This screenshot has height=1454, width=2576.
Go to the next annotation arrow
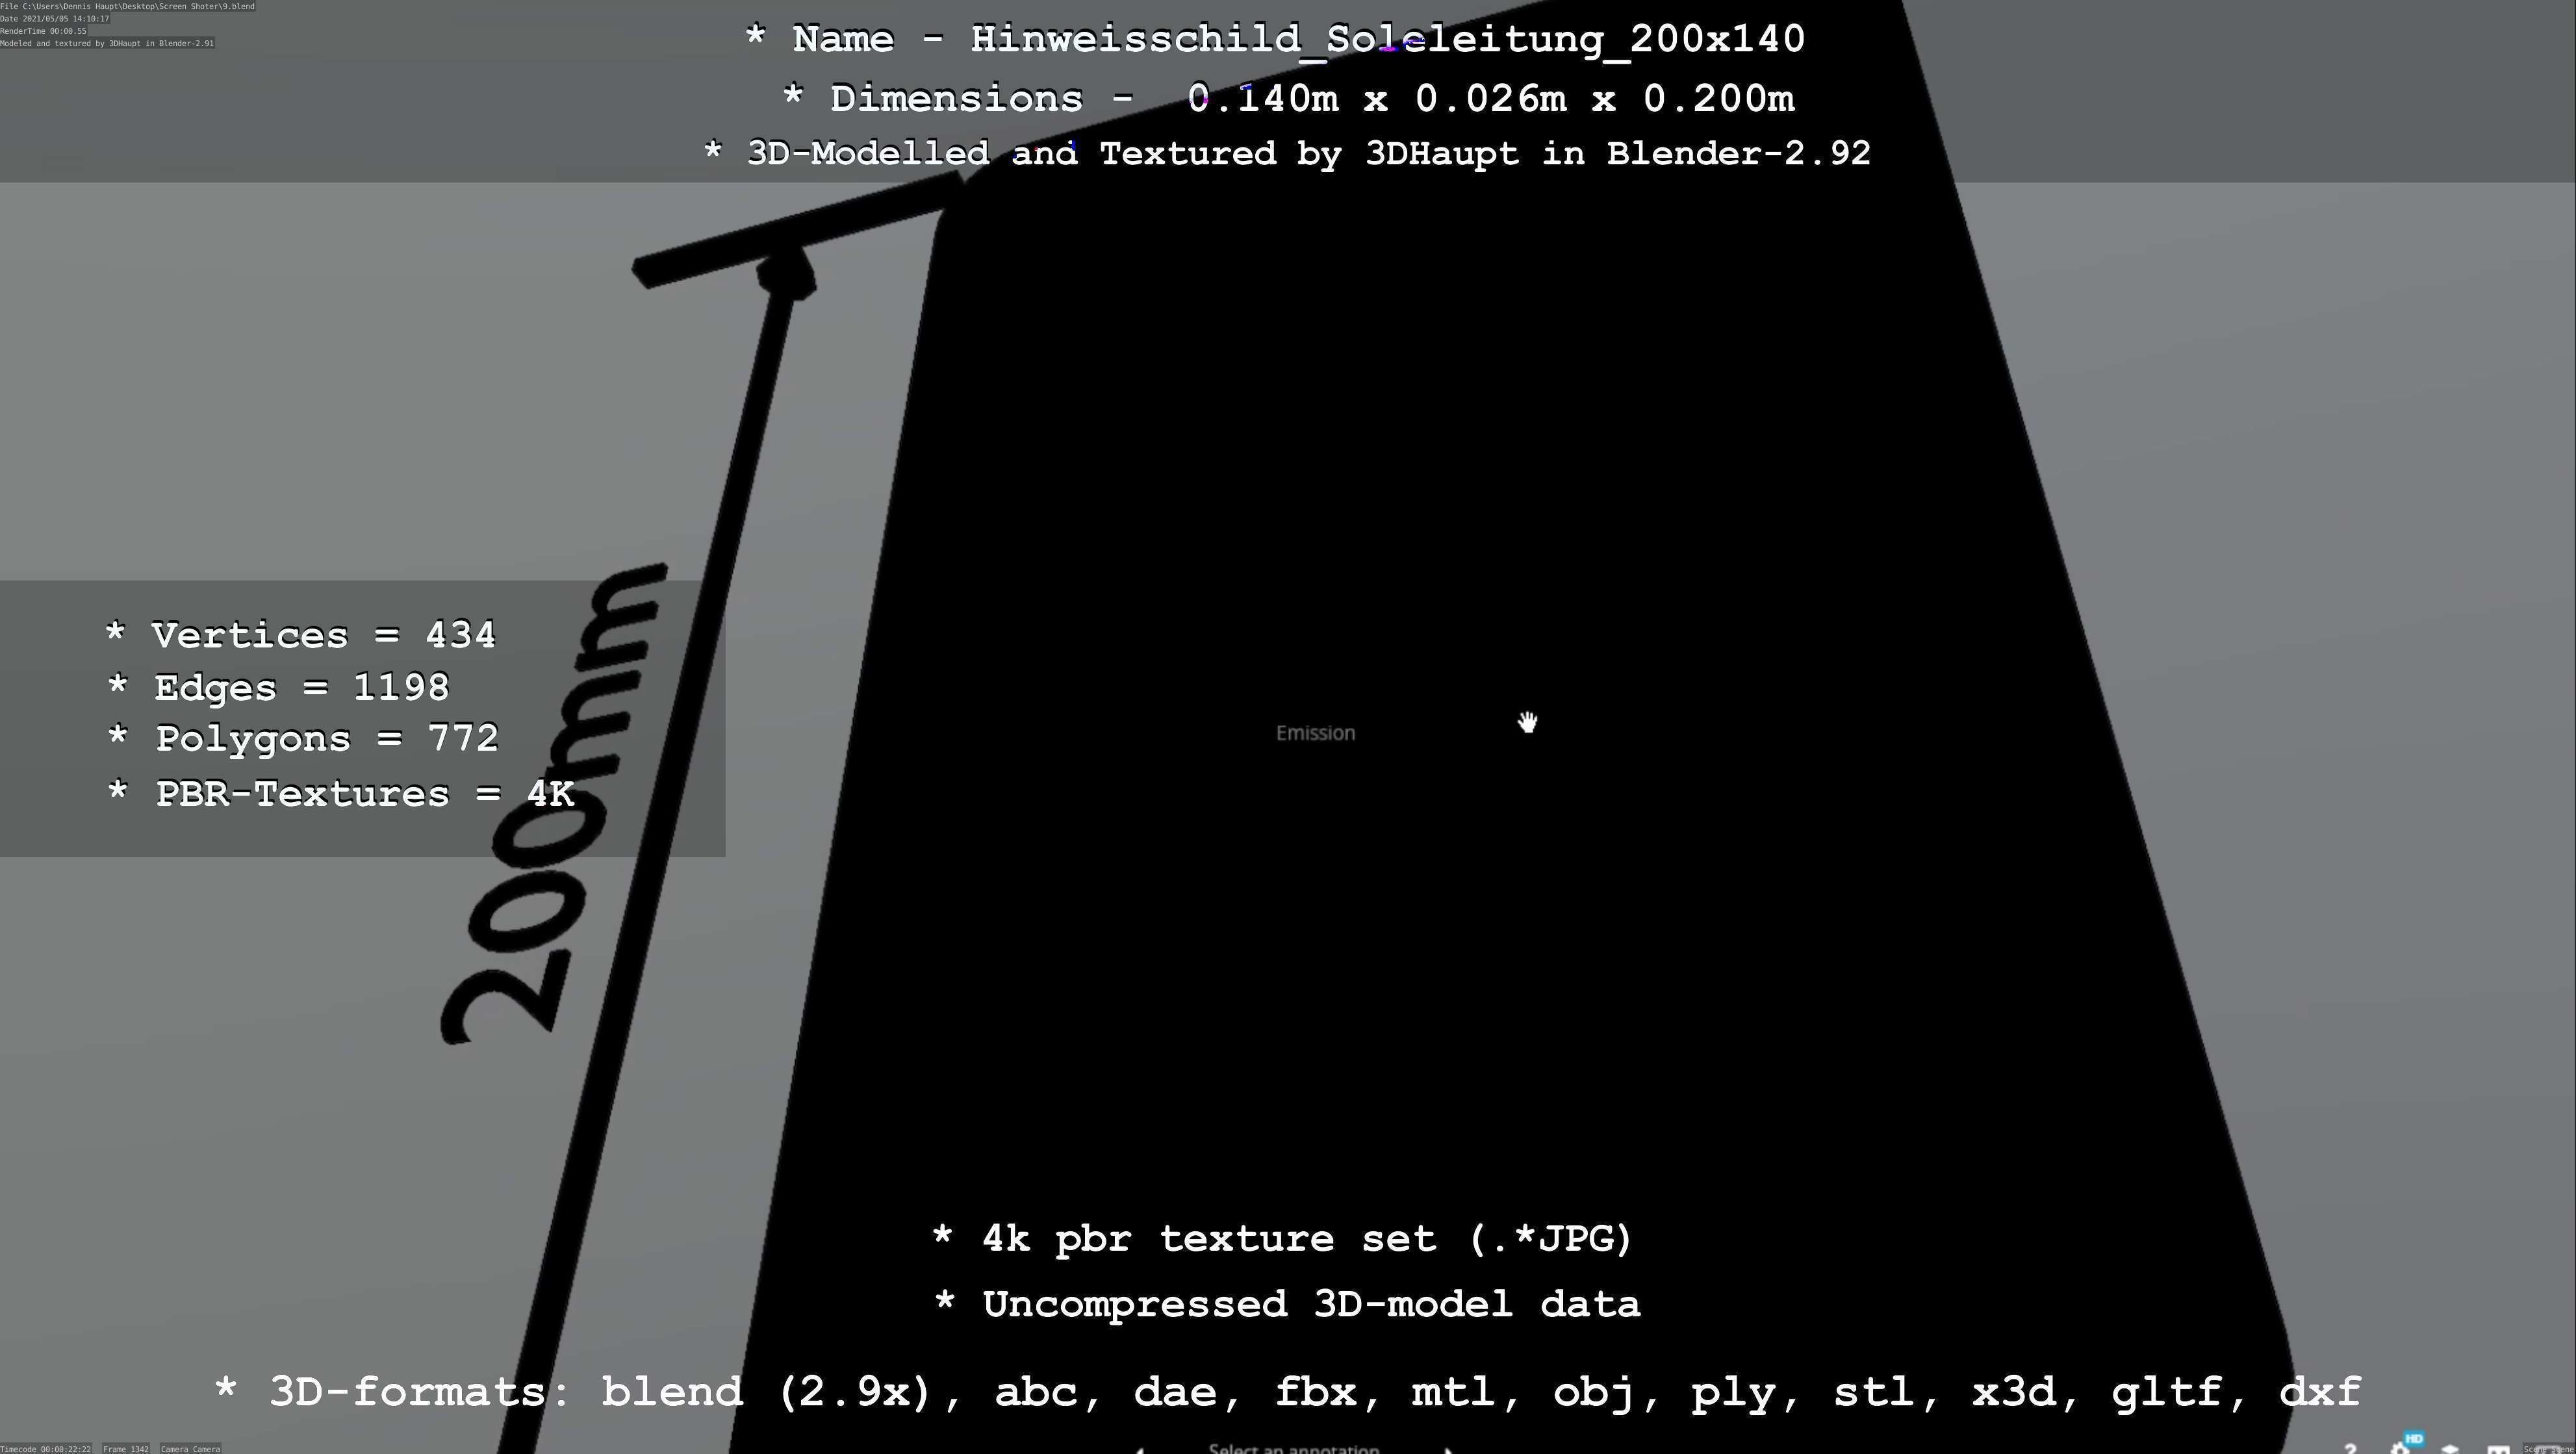(x=1449, y=1449)
